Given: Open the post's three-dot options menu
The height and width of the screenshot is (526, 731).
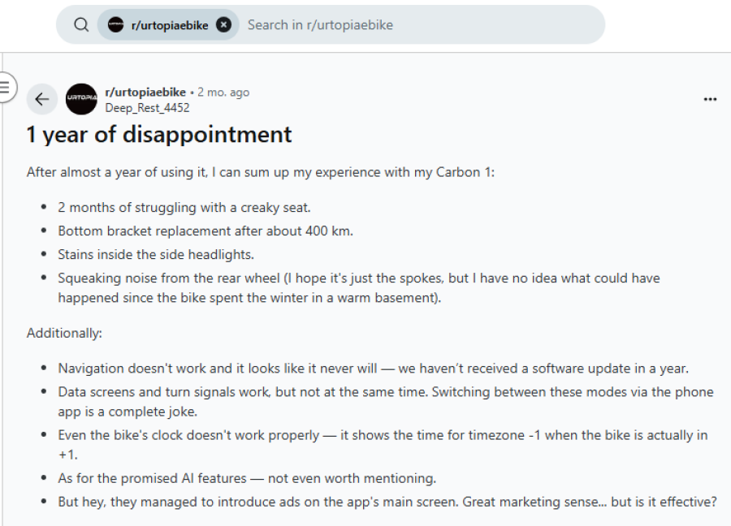Looking at the screenshot, I should point(710,99).
